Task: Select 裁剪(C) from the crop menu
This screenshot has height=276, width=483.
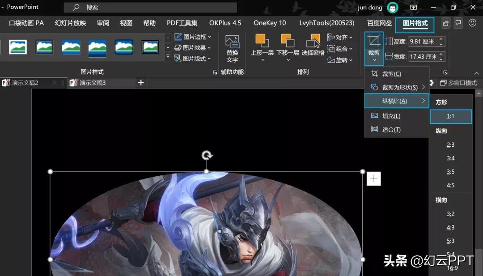Action: point(397,74)
